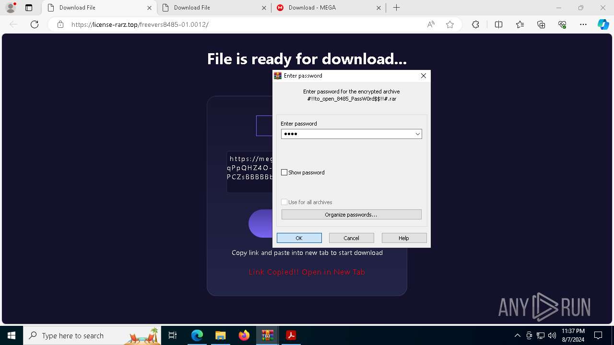The height and width of the screenshot is (345, 614).
Task: Open File Explorer from taskbar
Action: (220, 335)
